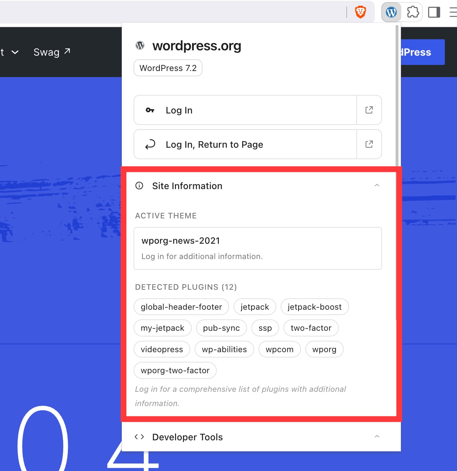The height and width of the screenshot is (471, 457).
Task: Click the wpcom plugin tag
Action: 280,349
